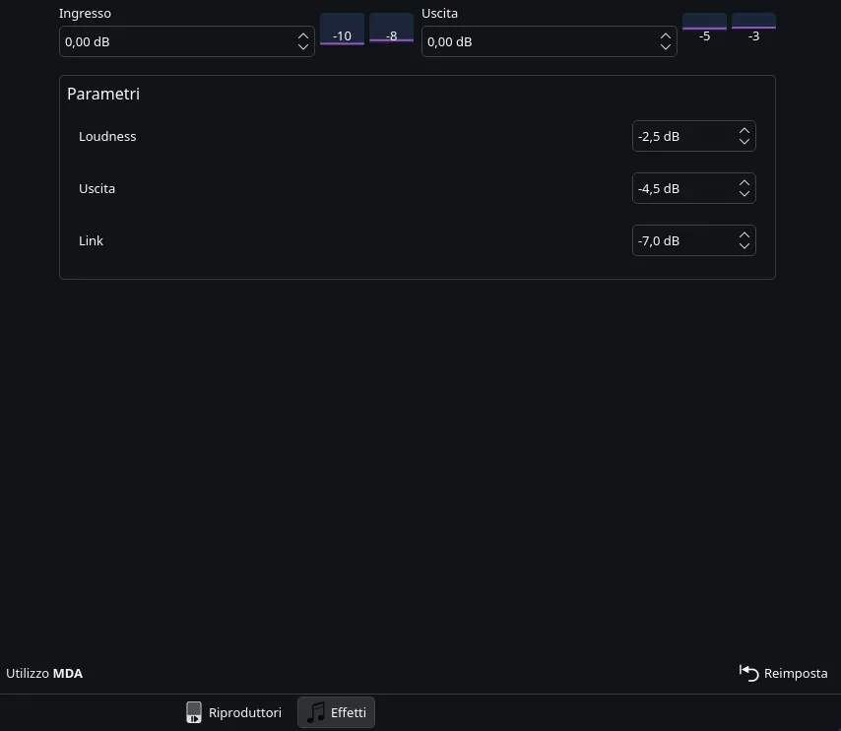
Task: Click the Loudness -2,5 dB field
Action: [681, 137]
